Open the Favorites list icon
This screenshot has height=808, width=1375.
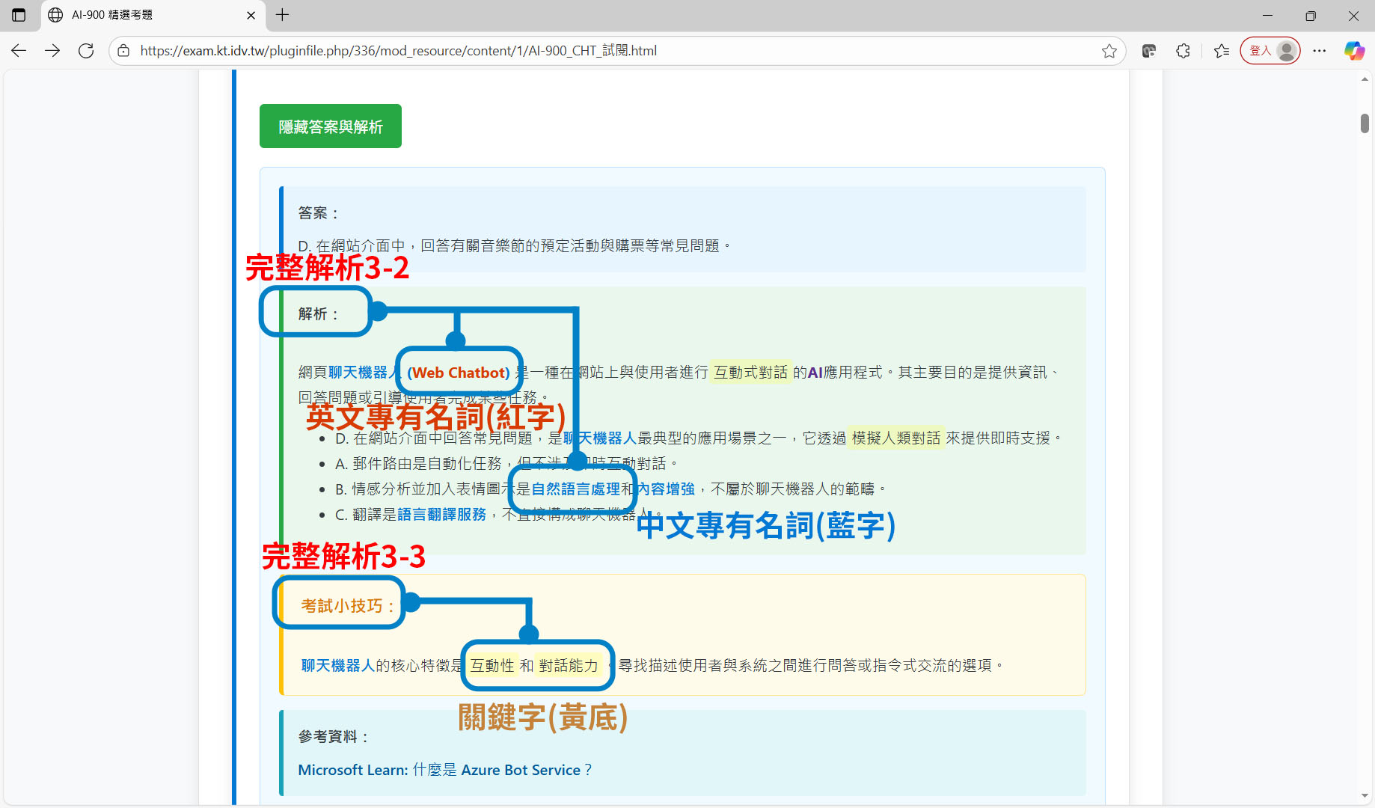1222,51
